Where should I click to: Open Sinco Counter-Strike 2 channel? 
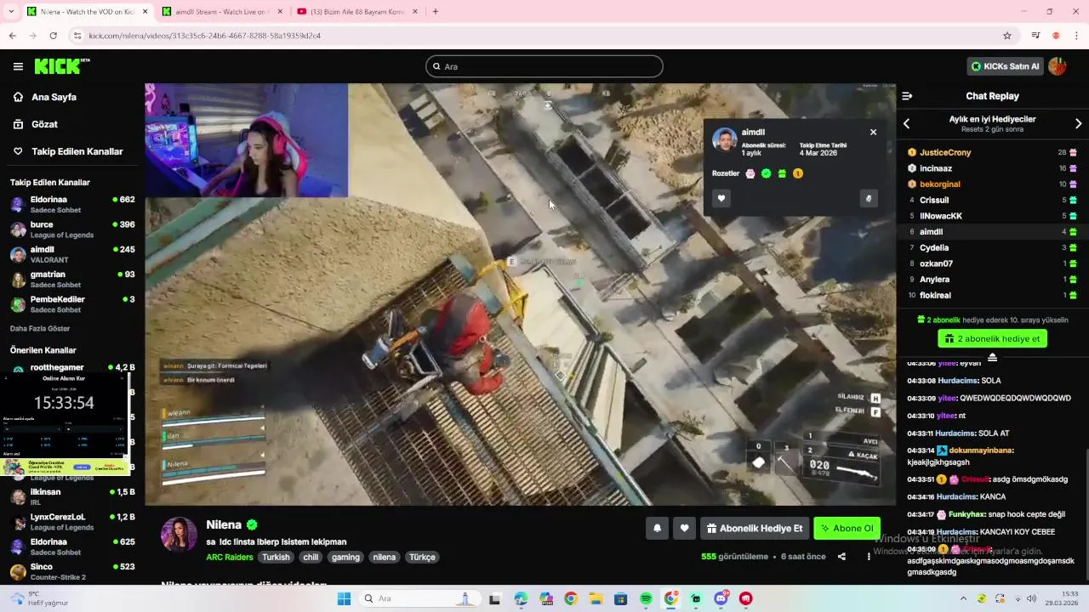pyautogui.click(x=72, y=571)
